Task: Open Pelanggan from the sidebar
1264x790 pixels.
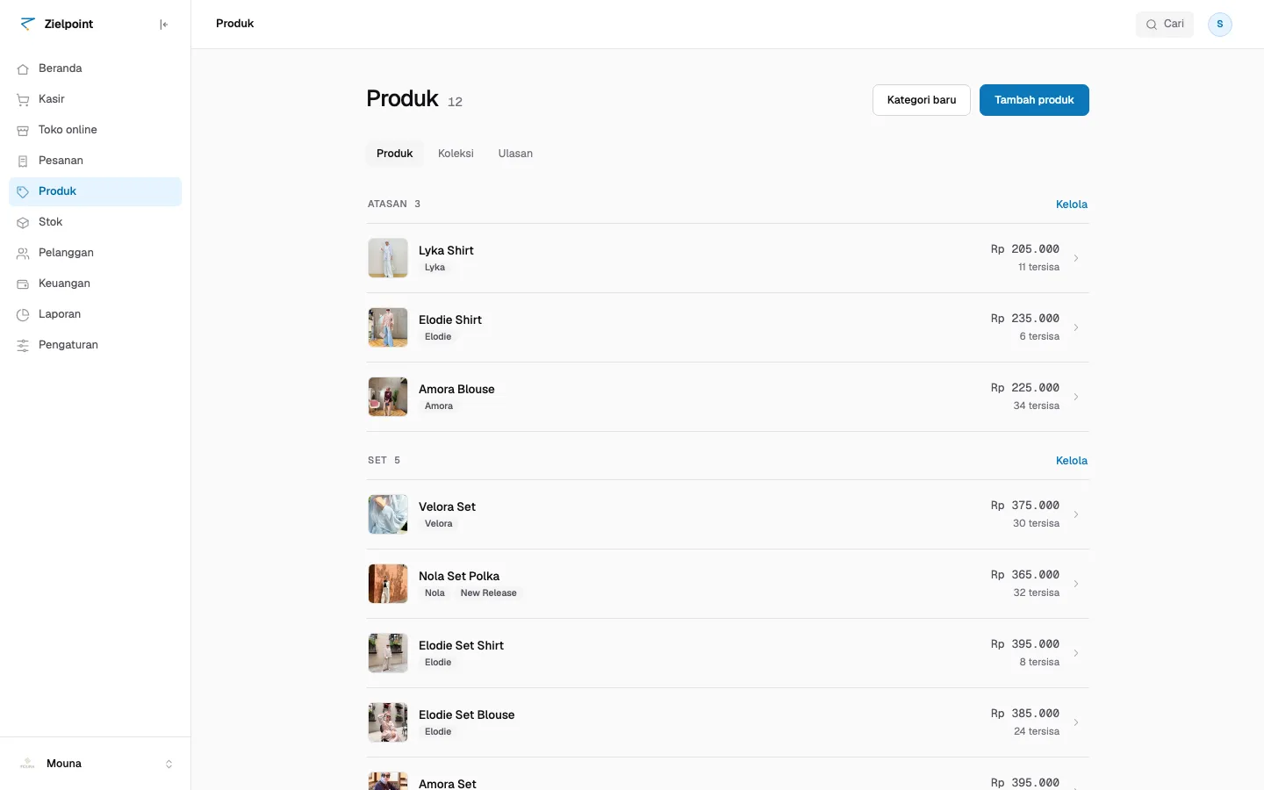Action: [95, 253]
